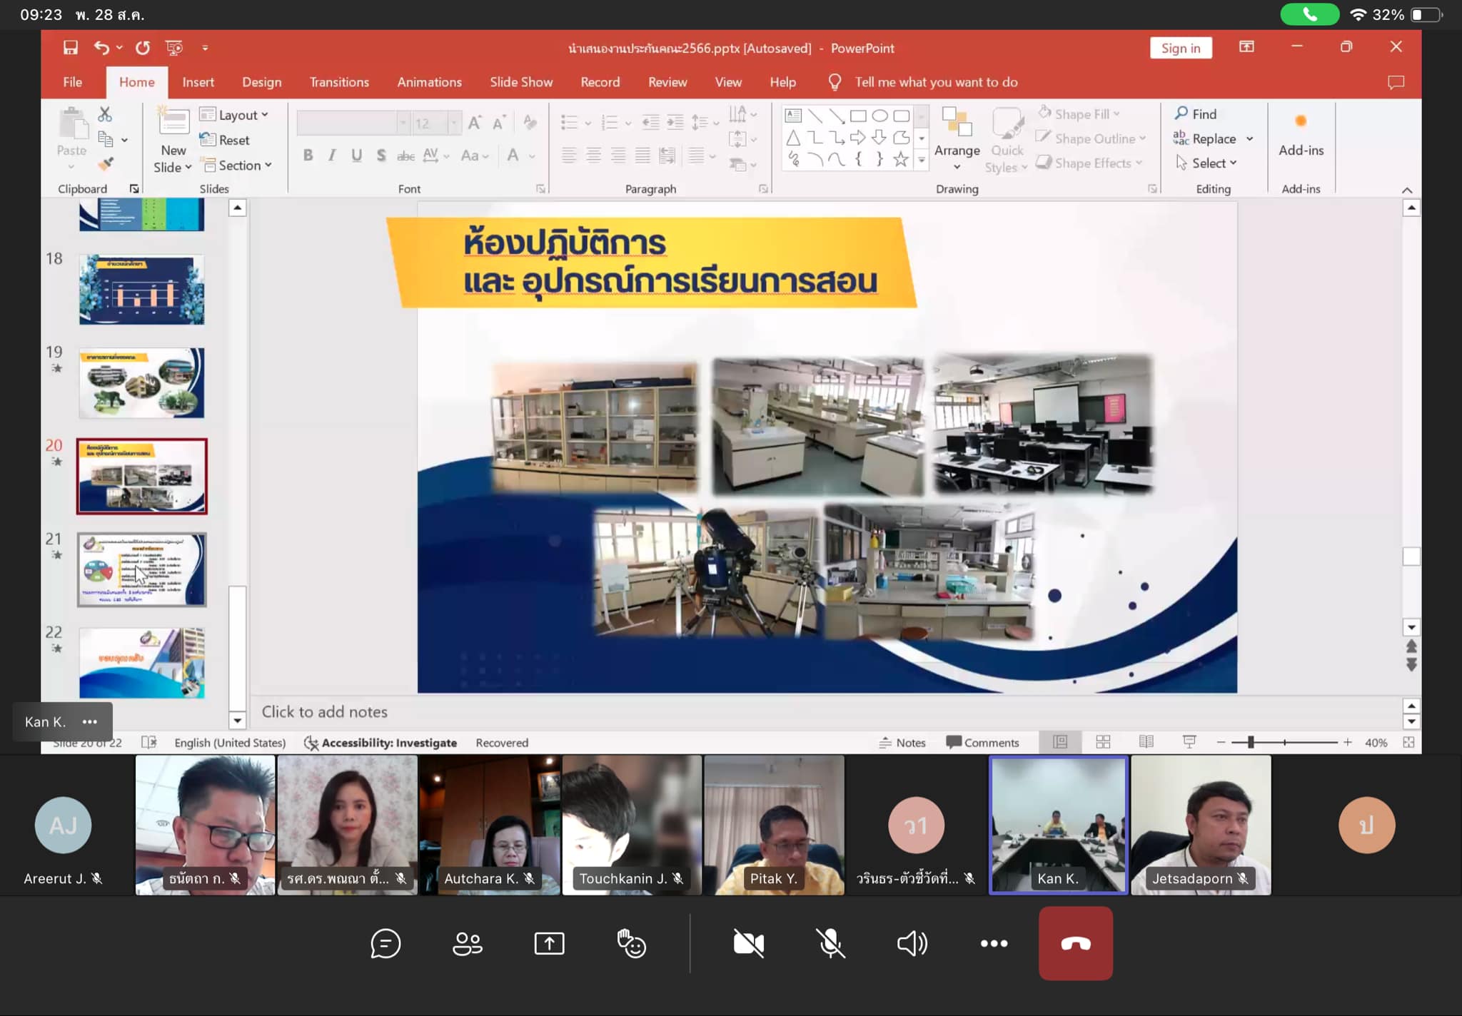
Task: Click the Save icon in PowerPoint
Action: pos(70,48)
